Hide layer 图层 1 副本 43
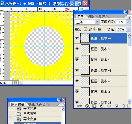The width and height of the screenshot is (132, 124). pyautogui.click(x=77, y=49)
